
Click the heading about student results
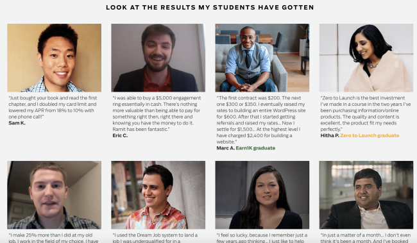point(210,8)
